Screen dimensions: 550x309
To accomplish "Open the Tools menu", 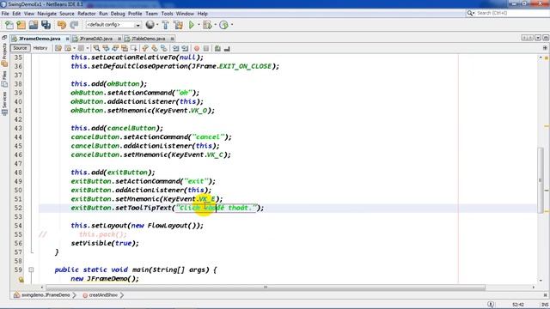I will 167,14.
